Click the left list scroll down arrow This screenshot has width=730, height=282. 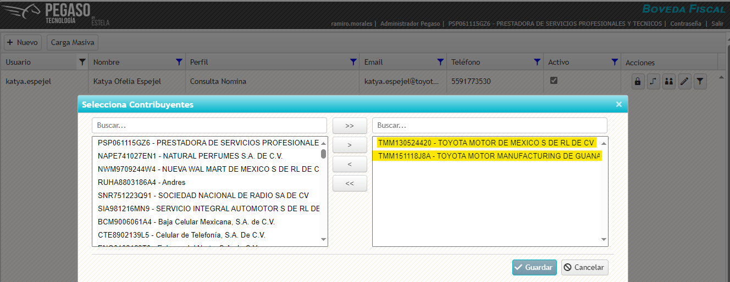click(x=323, y=239)
